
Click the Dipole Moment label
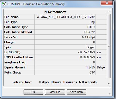click(15, 67)
